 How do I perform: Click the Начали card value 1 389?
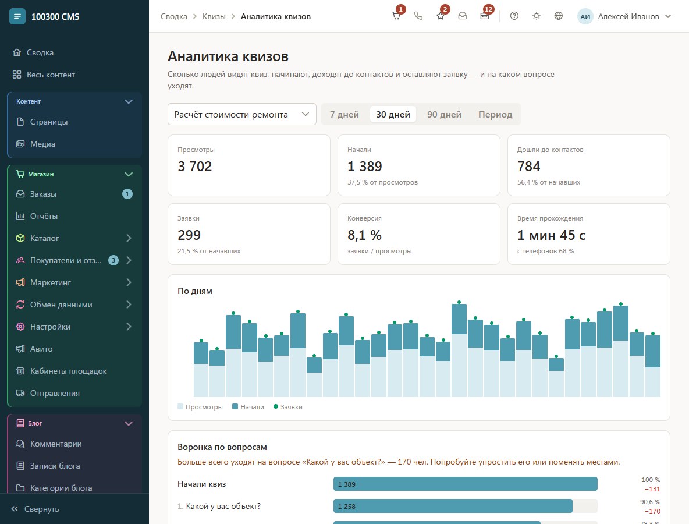[365, 166]
